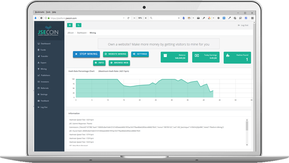This screenshot has height=163, width=289.
Task: Focus the platform.jsecoin.com address bar
Action: pyautogui.click(x=85, y=18)
